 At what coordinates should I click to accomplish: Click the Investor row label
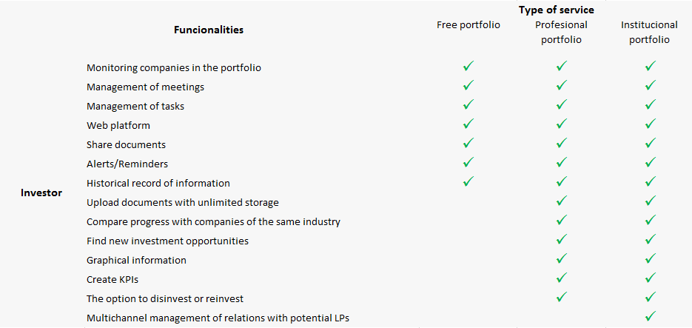41,193
